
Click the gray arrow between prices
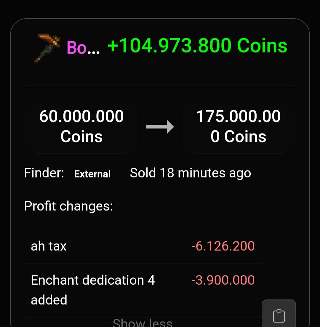tap(160, 127)
